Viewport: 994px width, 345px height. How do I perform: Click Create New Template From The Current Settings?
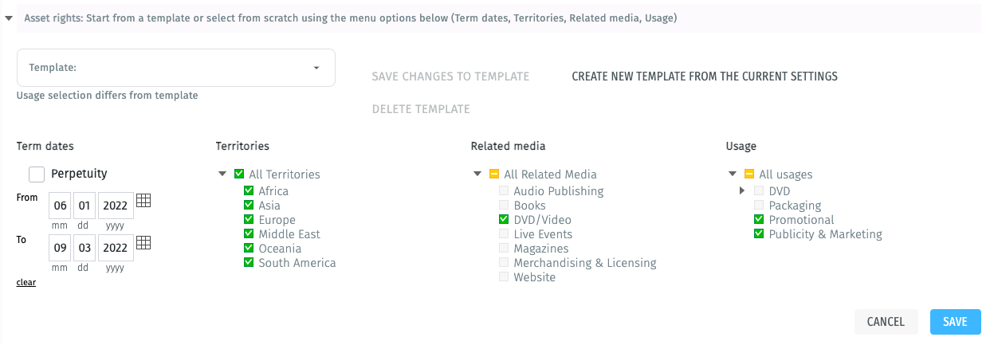[705, 76]
